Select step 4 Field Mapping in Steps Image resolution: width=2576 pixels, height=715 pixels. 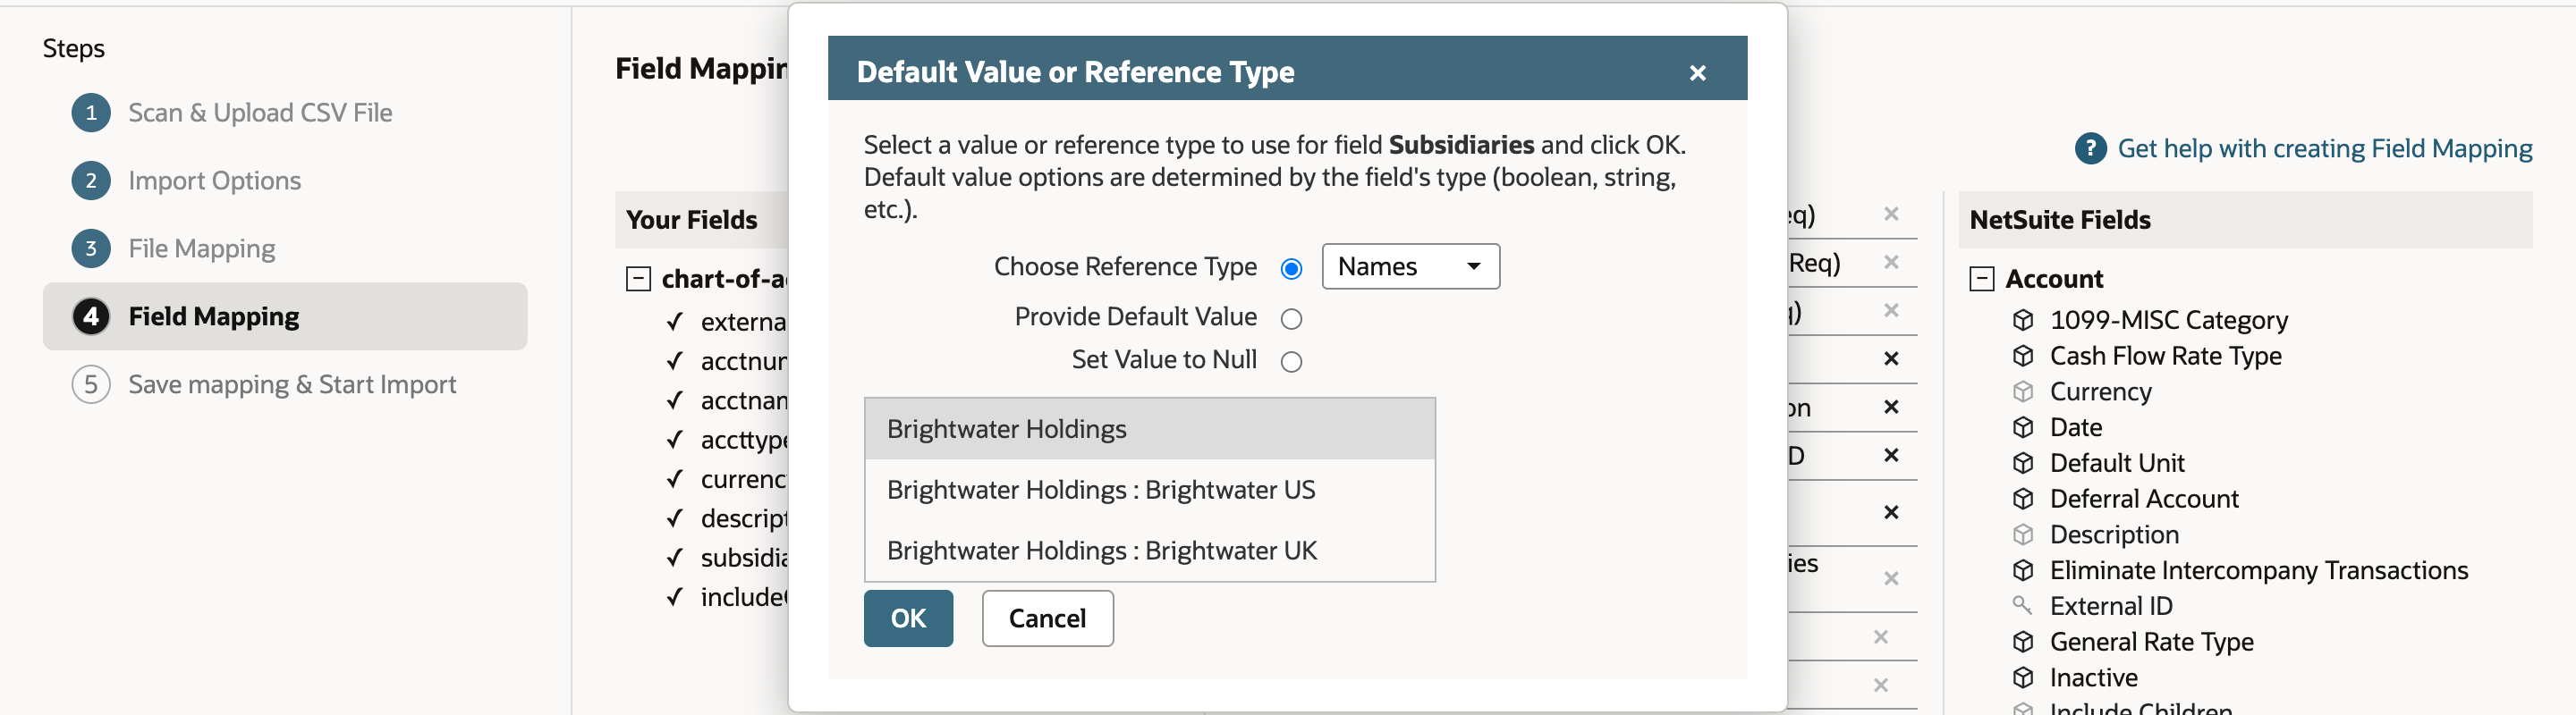pos(285,316)
